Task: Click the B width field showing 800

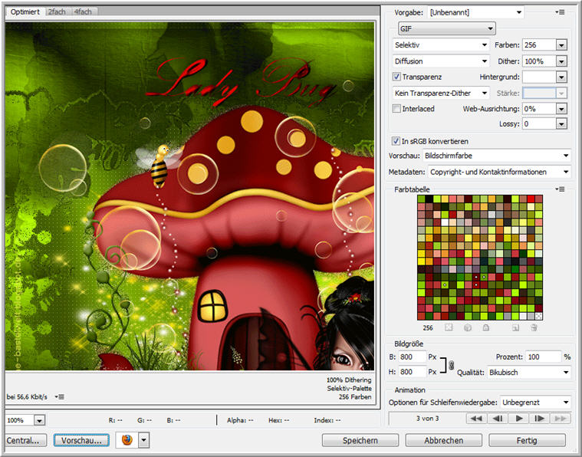Action: click(412, 357)
